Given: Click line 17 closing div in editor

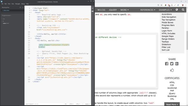Looking at the screenshot, I should point(42,47).
